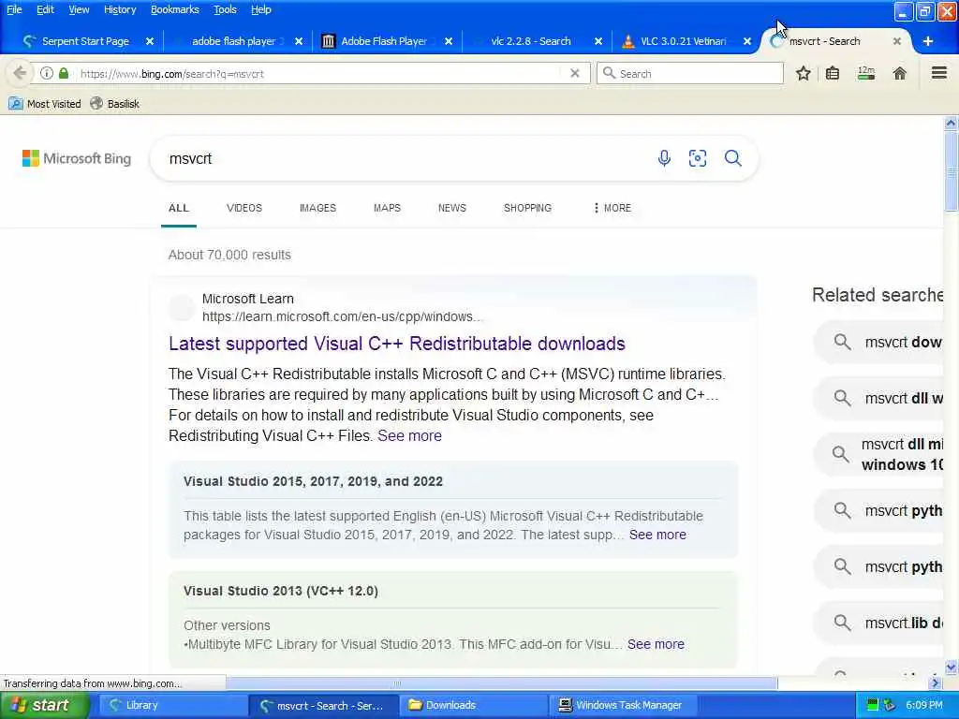
Task: Select the MAPS results tab
Action: [387, 208]
